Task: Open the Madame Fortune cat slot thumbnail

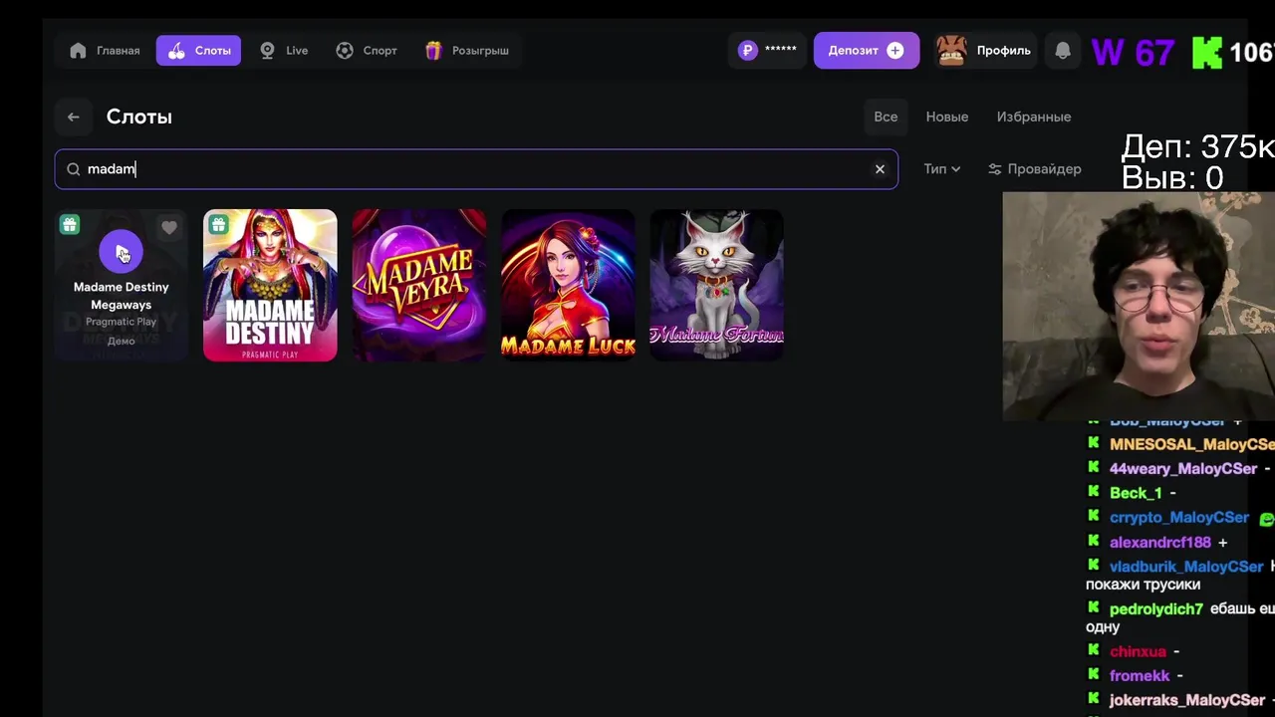Action: (x=717, y=285)
